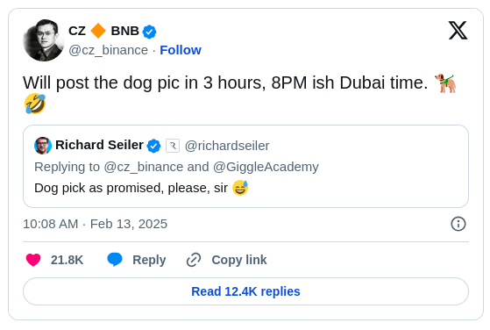Read 12.4K replies
490x330 pixels.
[245, 291]
